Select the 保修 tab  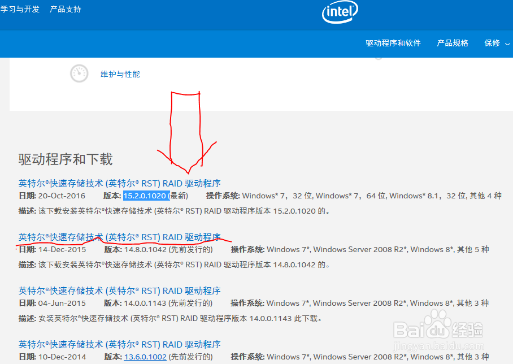click(492, 43)
